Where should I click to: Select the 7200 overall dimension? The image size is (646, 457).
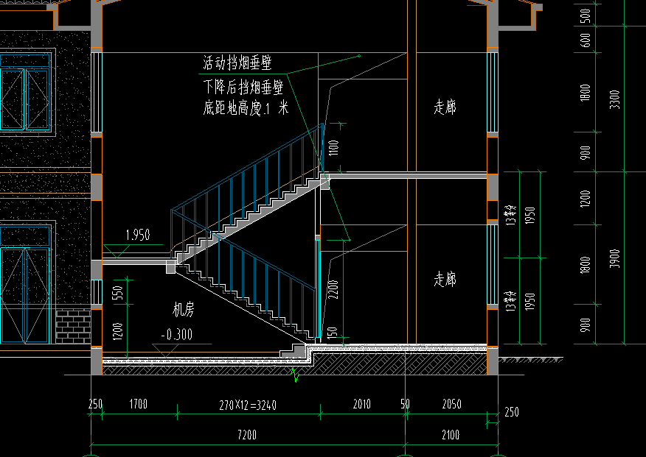(x=247, y=435)
